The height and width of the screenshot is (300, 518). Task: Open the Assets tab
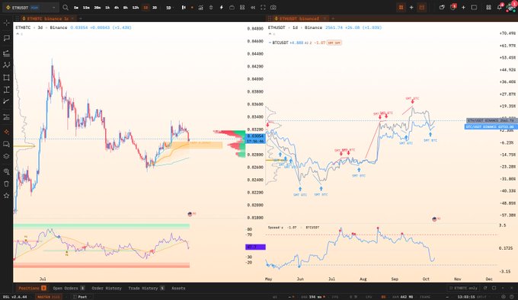click(x=178, y=288)
